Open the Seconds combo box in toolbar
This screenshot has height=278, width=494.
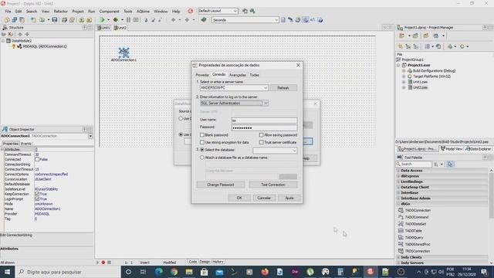click(276, 20)
